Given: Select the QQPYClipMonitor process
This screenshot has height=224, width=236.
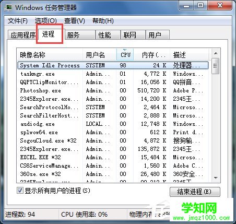Looking at the screenshot, I should pos(113,82).
